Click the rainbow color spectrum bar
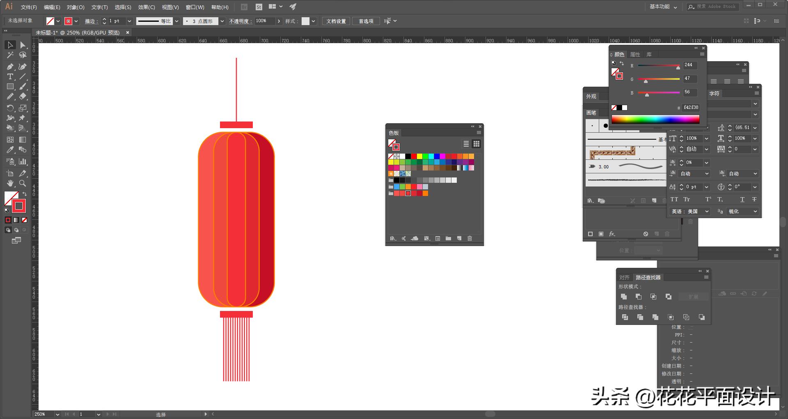Image resolution: width=788 pixels, height=419 pixels. (655, 119)
